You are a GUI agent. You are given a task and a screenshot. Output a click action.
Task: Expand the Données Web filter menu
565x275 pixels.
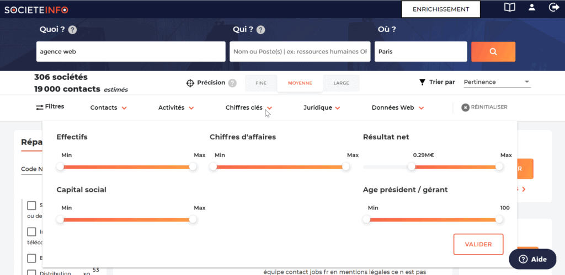[397, 108]
